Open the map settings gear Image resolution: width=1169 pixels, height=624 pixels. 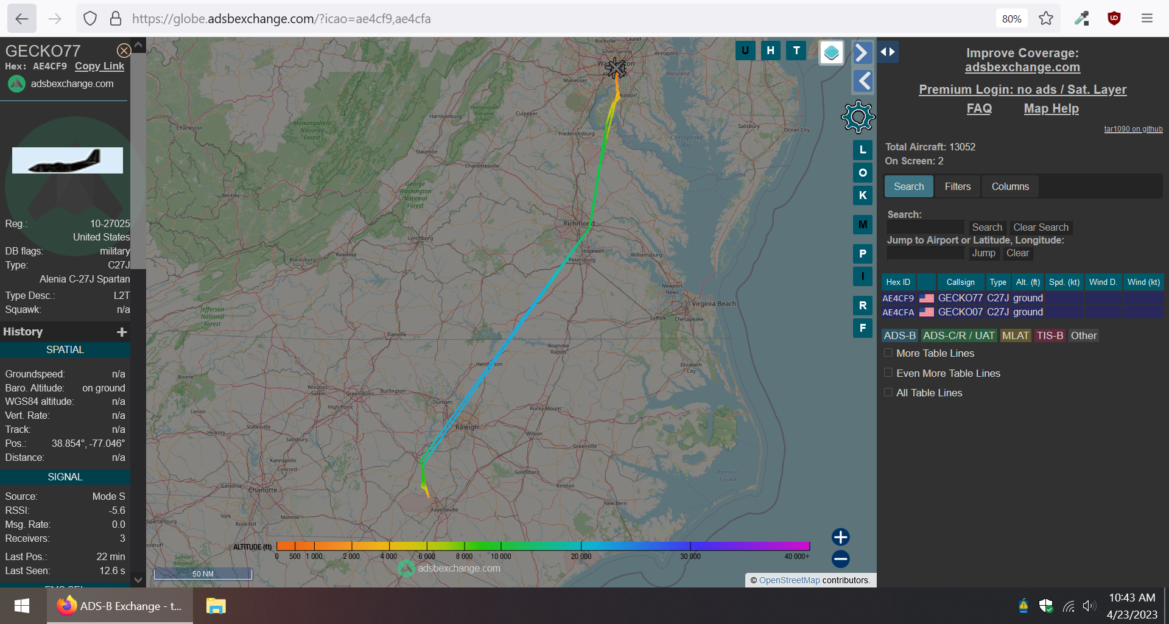(858, 117)
